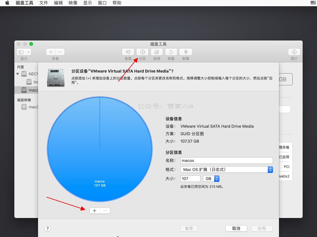This screenshot has height=237, width=317.
Task: Click the size field showing 107
Action: [190, 179]
